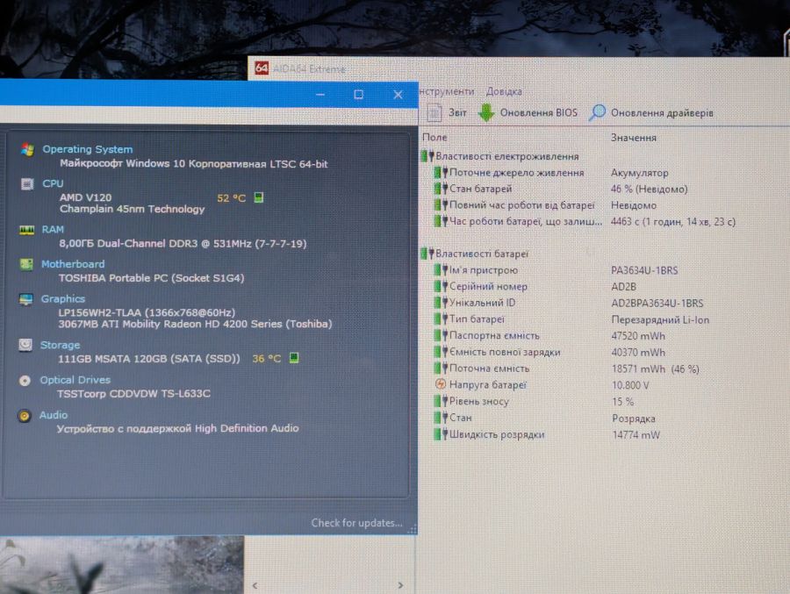The width and height of the screenshot is (790, 594).
Task: Select the value '40370 mWh'
Action: click(x=638, y=352)
